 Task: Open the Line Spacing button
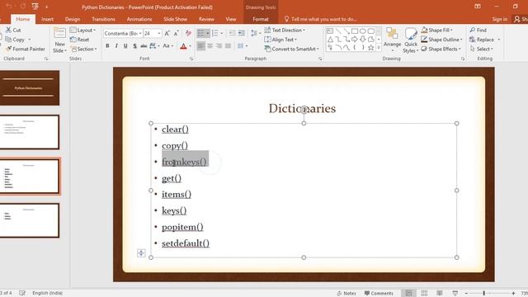point(256,33)
